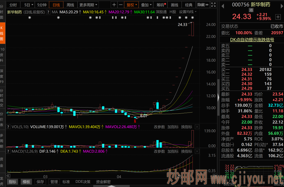Close the MACD indicator panel
Image resolution: width=284 pixels, height=187 pixels.
(x=197, y=151)
